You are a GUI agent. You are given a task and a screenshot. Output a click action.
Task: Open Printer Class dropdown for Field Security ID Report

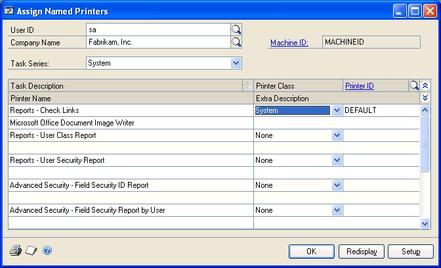337,185
